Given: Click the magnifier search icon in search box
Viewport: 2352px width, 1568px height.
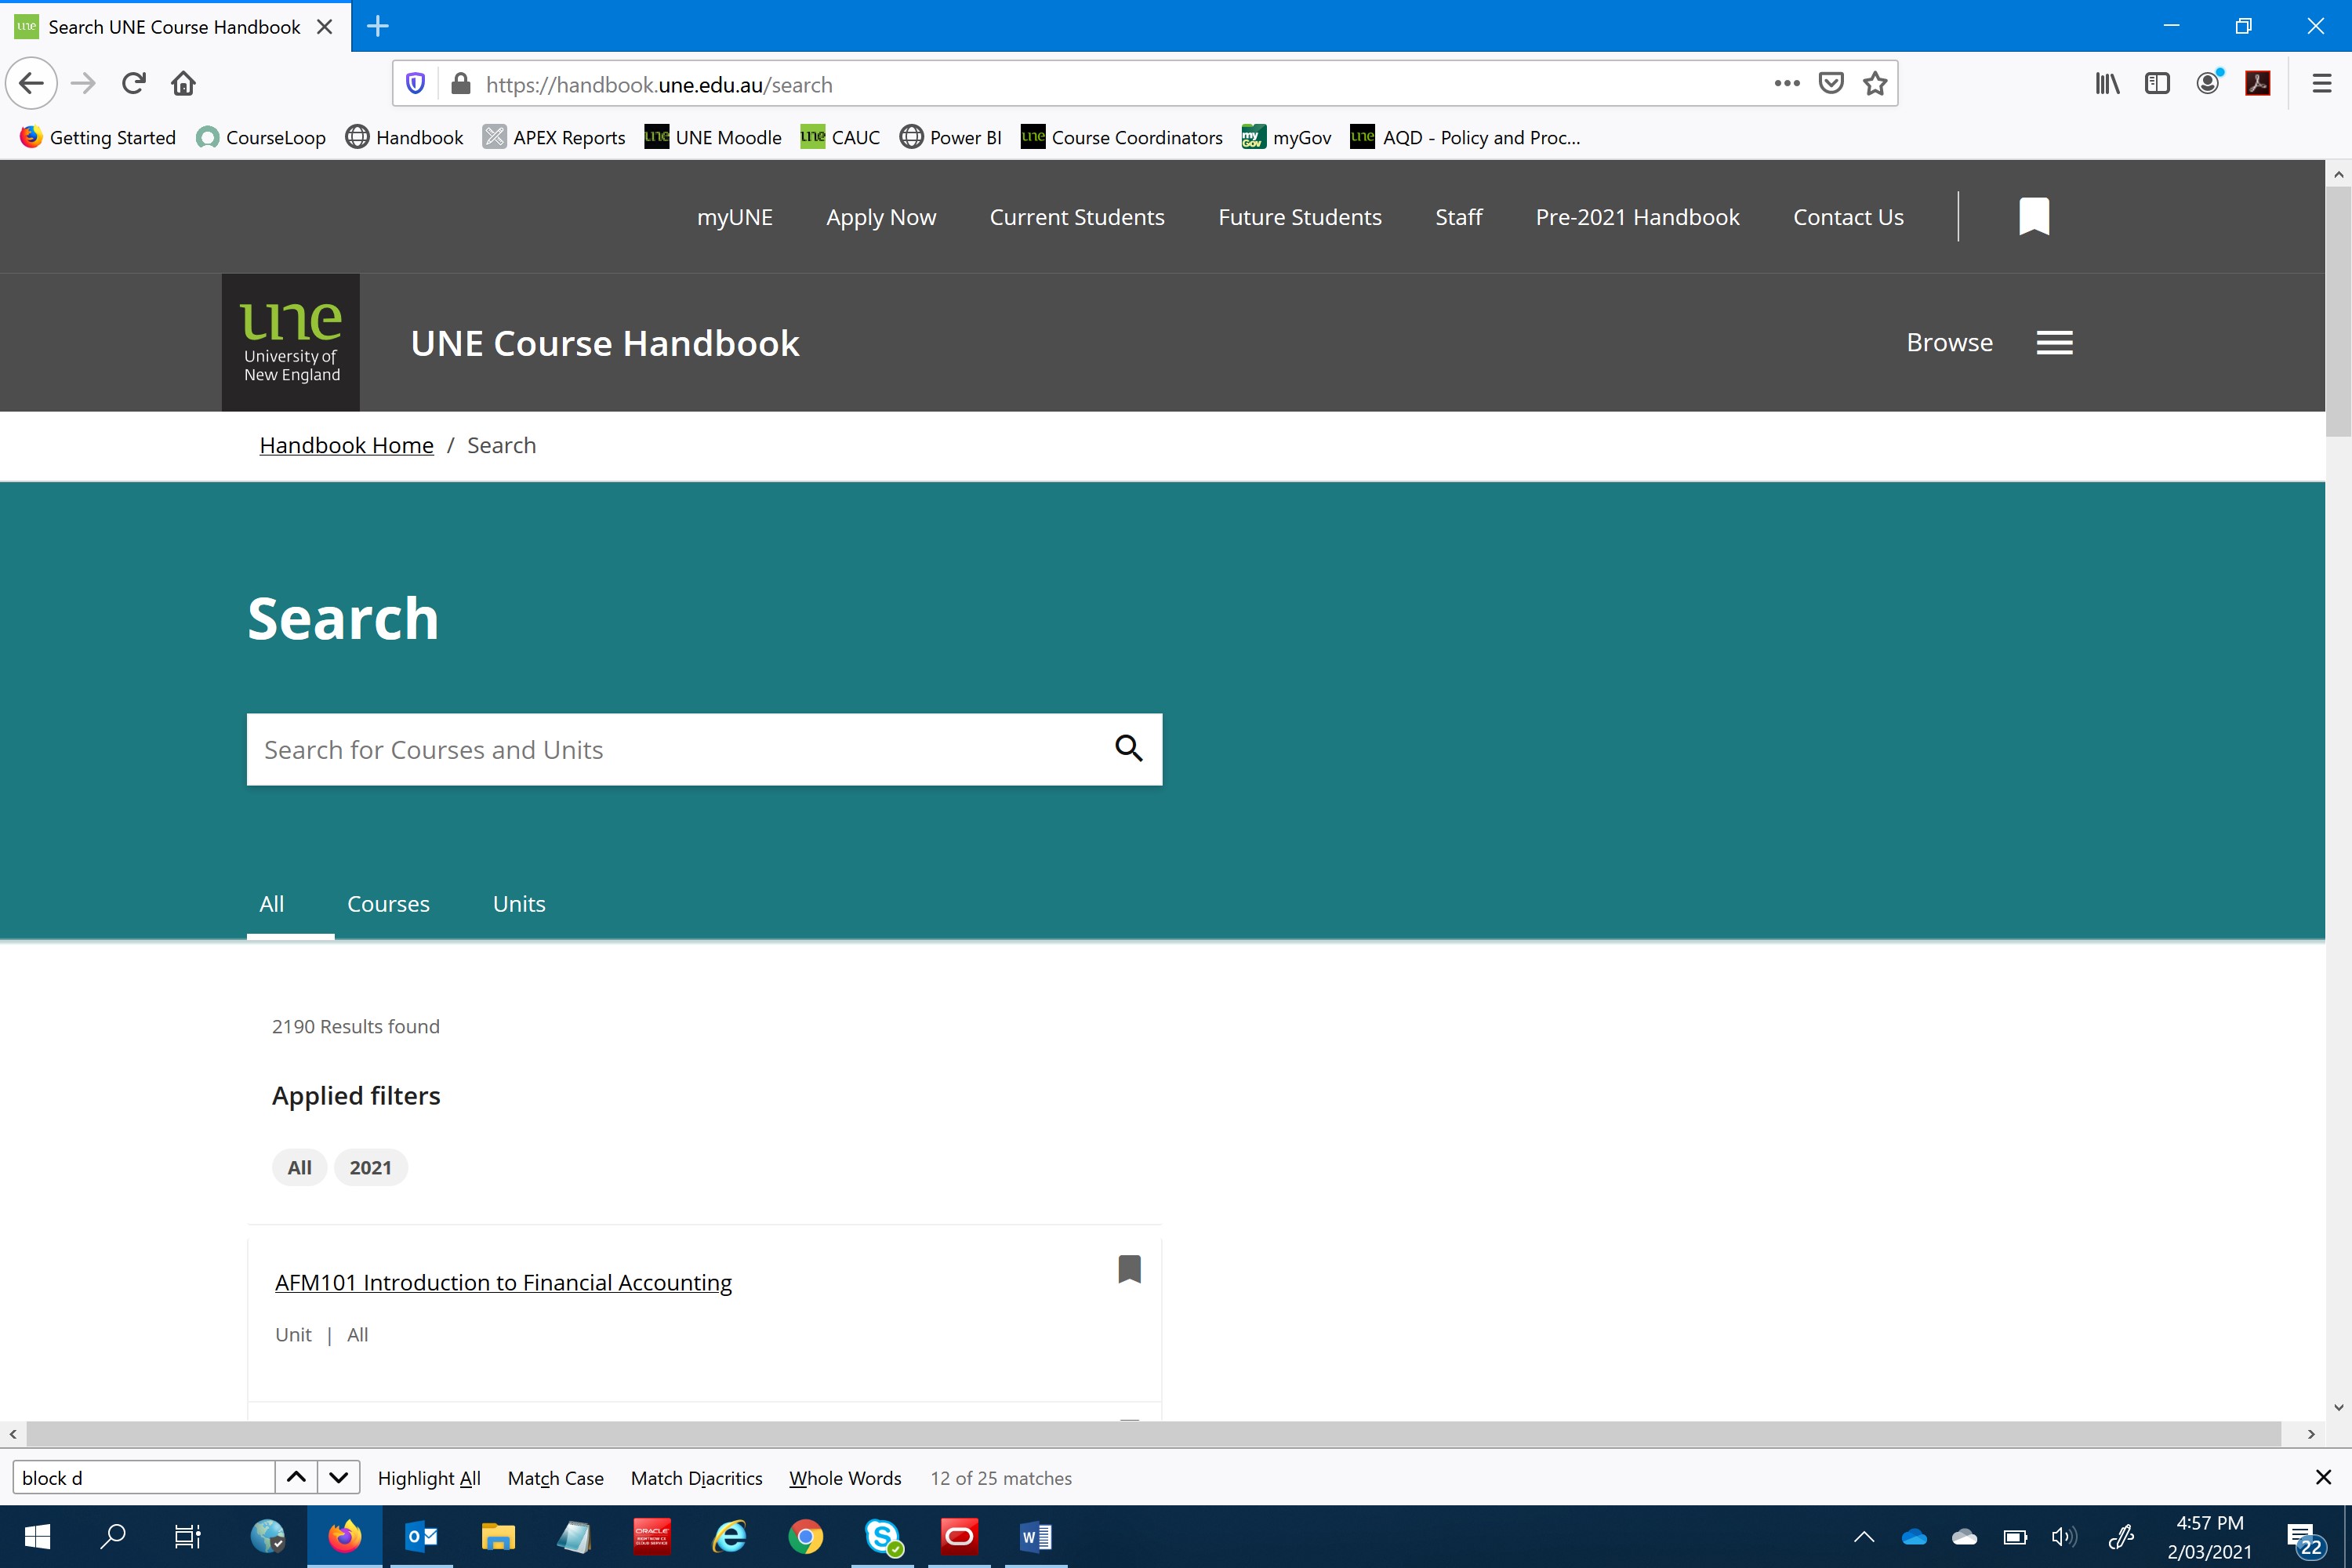Looking at the screenshot, I should [1129, 748].
